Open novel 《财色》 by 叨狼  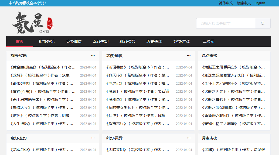[x=40, y=116]
